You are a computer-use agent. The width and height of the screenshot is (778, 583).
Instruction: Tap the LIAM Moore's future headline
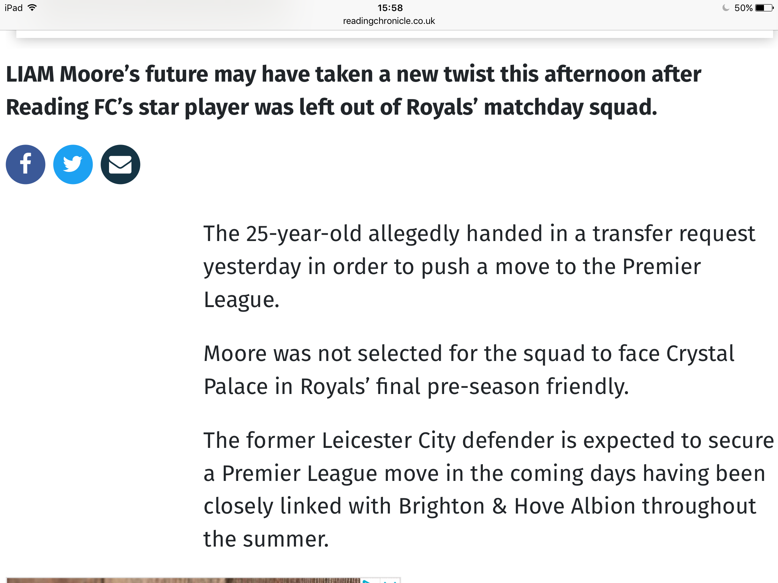[x=353, y=90]
